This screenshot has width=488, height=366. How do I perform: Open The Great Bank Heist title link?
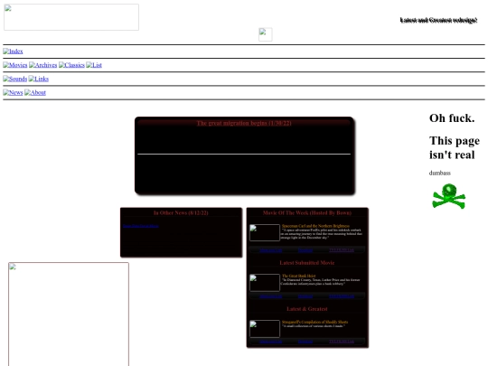(x=298, y=276)
